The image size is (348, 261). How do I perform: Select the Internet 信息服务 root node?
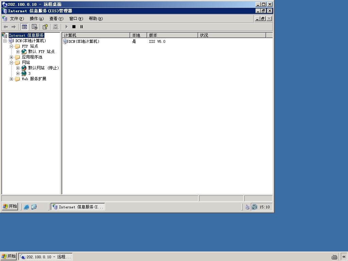[x=26, y=35]
